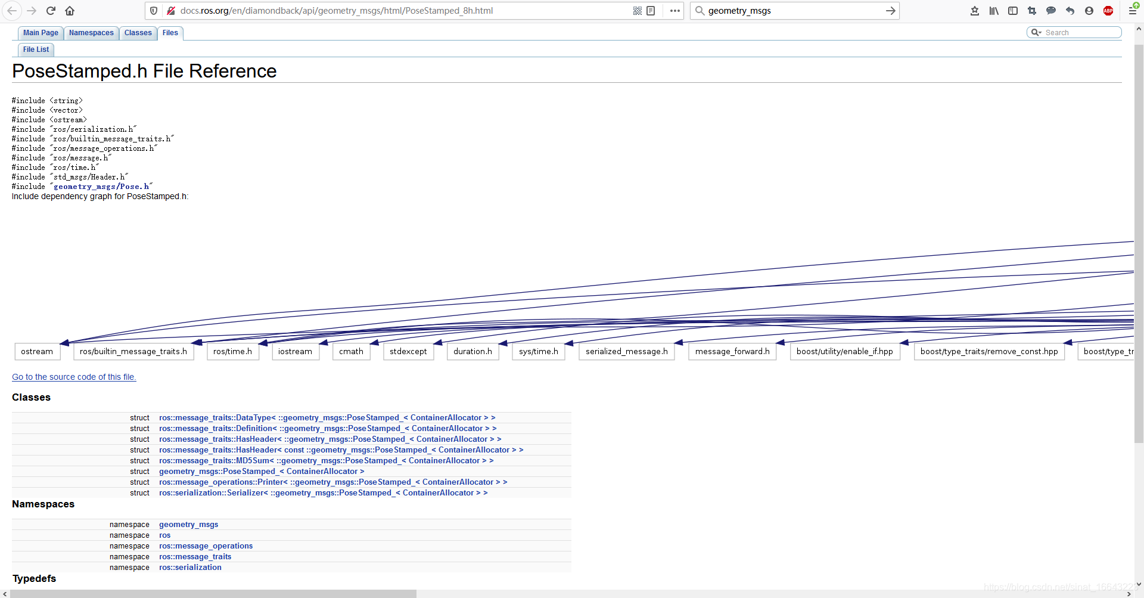The width and height of the screenshot is (1144, 598).
Task: Toggle the browser sidebar icon
Action: coord(1013,11)
